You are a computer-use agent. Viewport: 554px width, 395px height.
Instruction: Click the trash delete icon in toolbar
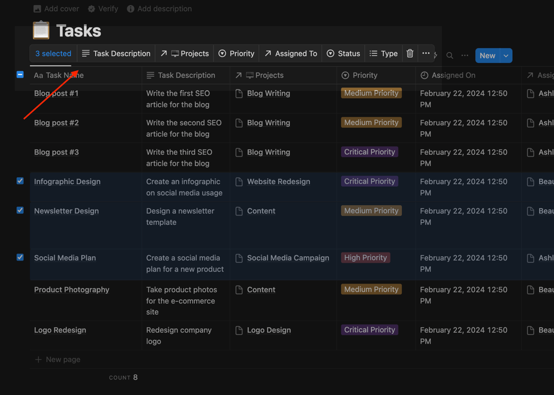[x=410, y=53]
